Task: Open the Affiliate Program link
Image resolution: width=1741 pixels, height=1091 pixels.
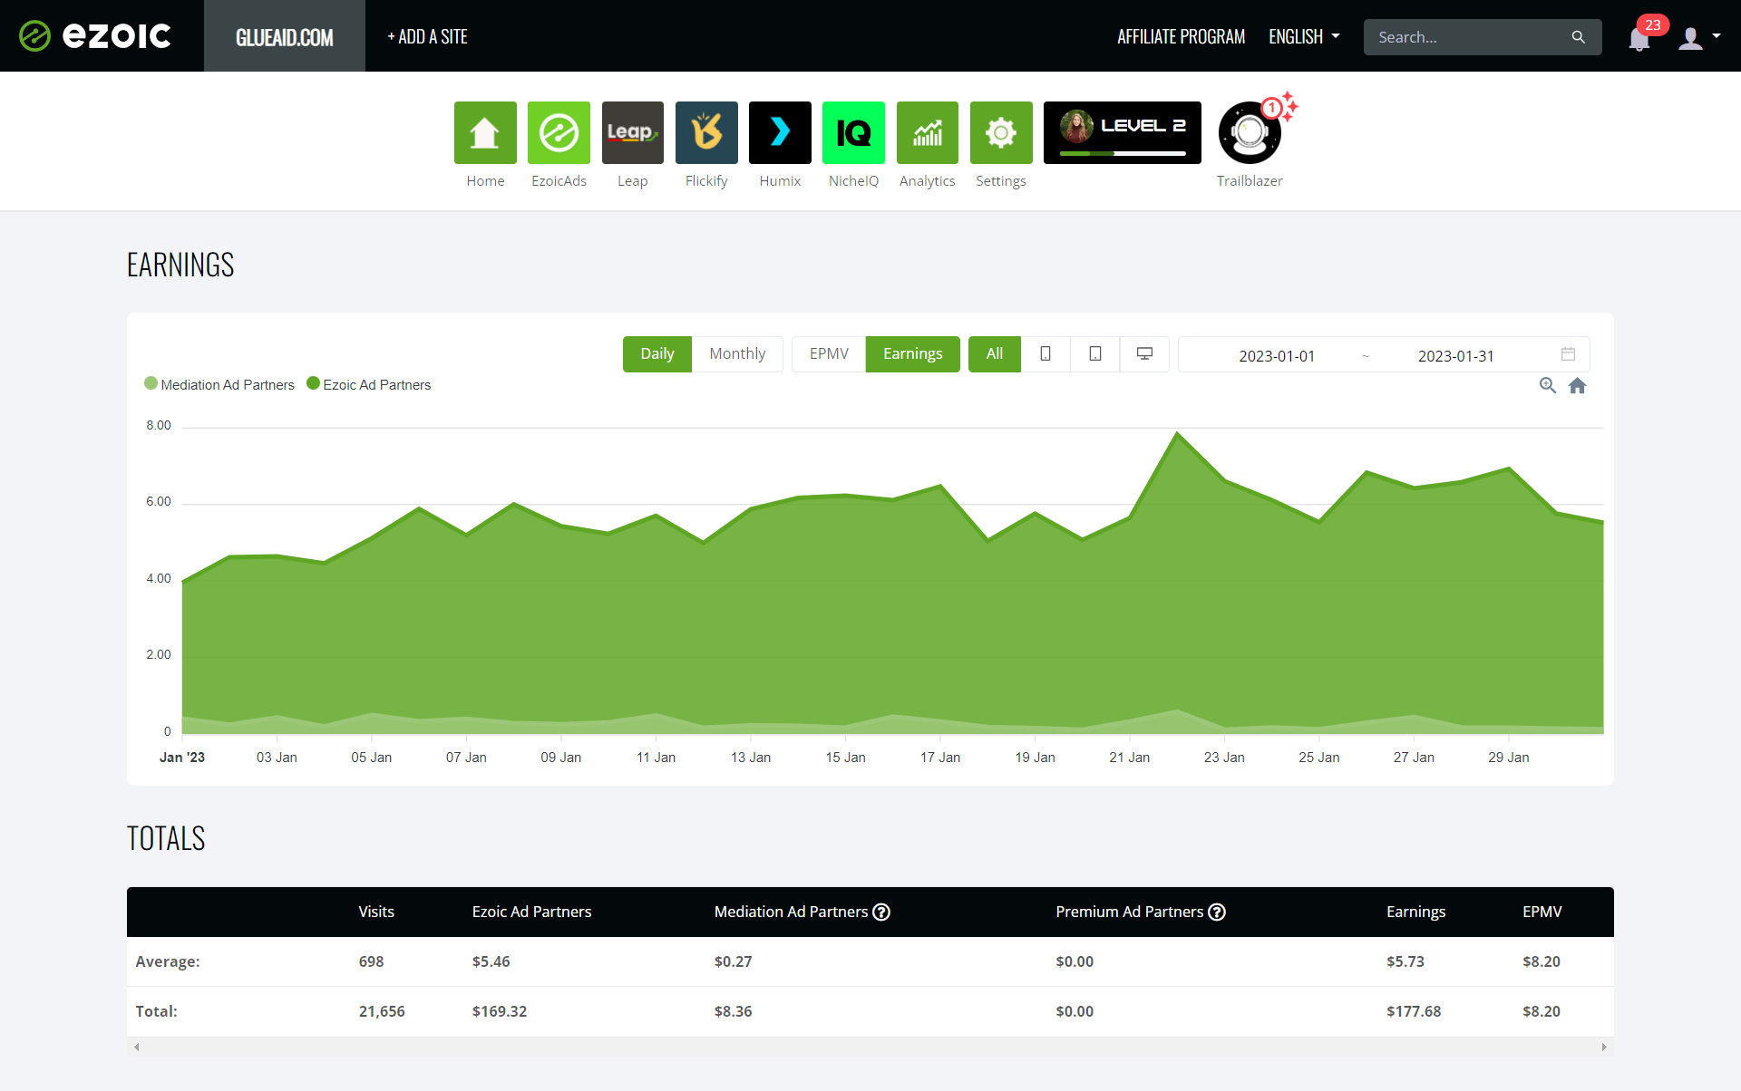Action: tap(1181, 36)
